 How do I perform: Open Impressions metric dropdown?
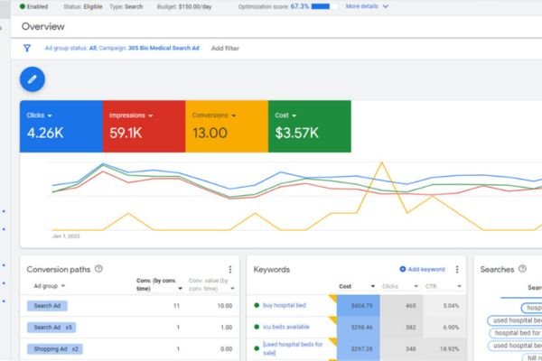(x=150, y=116)
